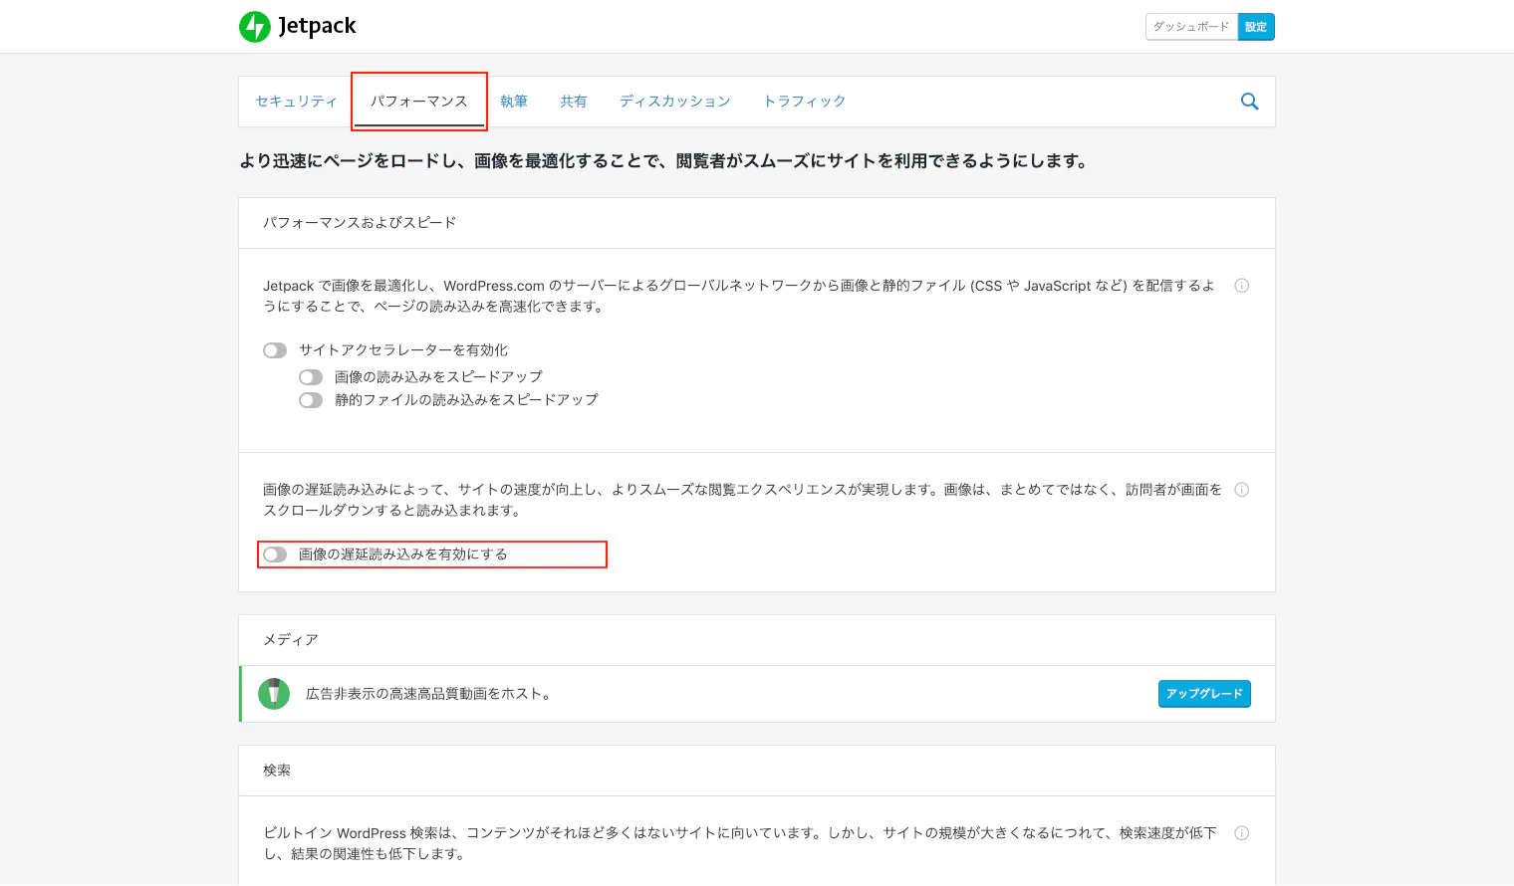The image size is (1514, 886).
Task: Turn on 画像の遅延読み込みを有効にする toggle
Action: 275,554
